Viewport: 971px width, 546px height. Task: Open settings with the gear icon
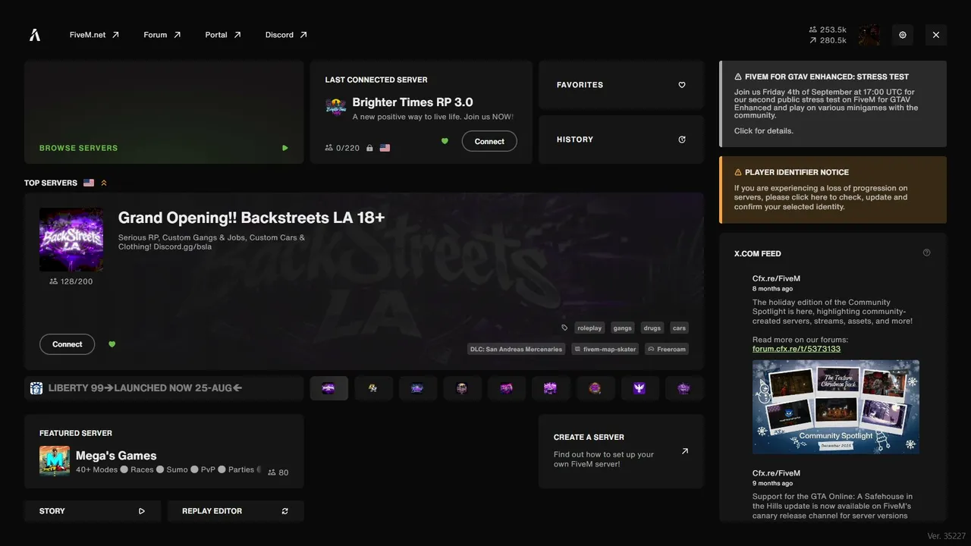click(903, 35)
